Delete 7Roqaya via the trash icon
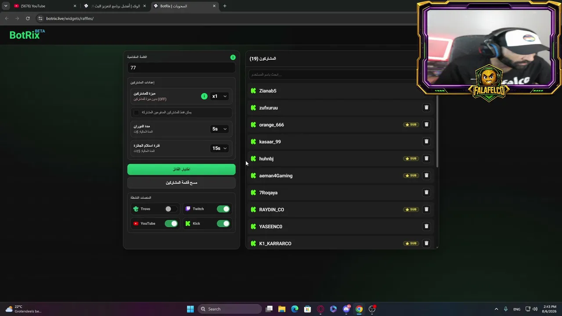Image resolution: width=562 pixels, height=316 pixels. tap(426, 192)
